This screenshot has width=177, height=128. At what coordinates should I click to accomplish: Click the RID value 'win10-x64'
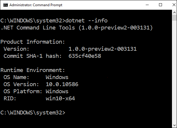pos(60,99)
